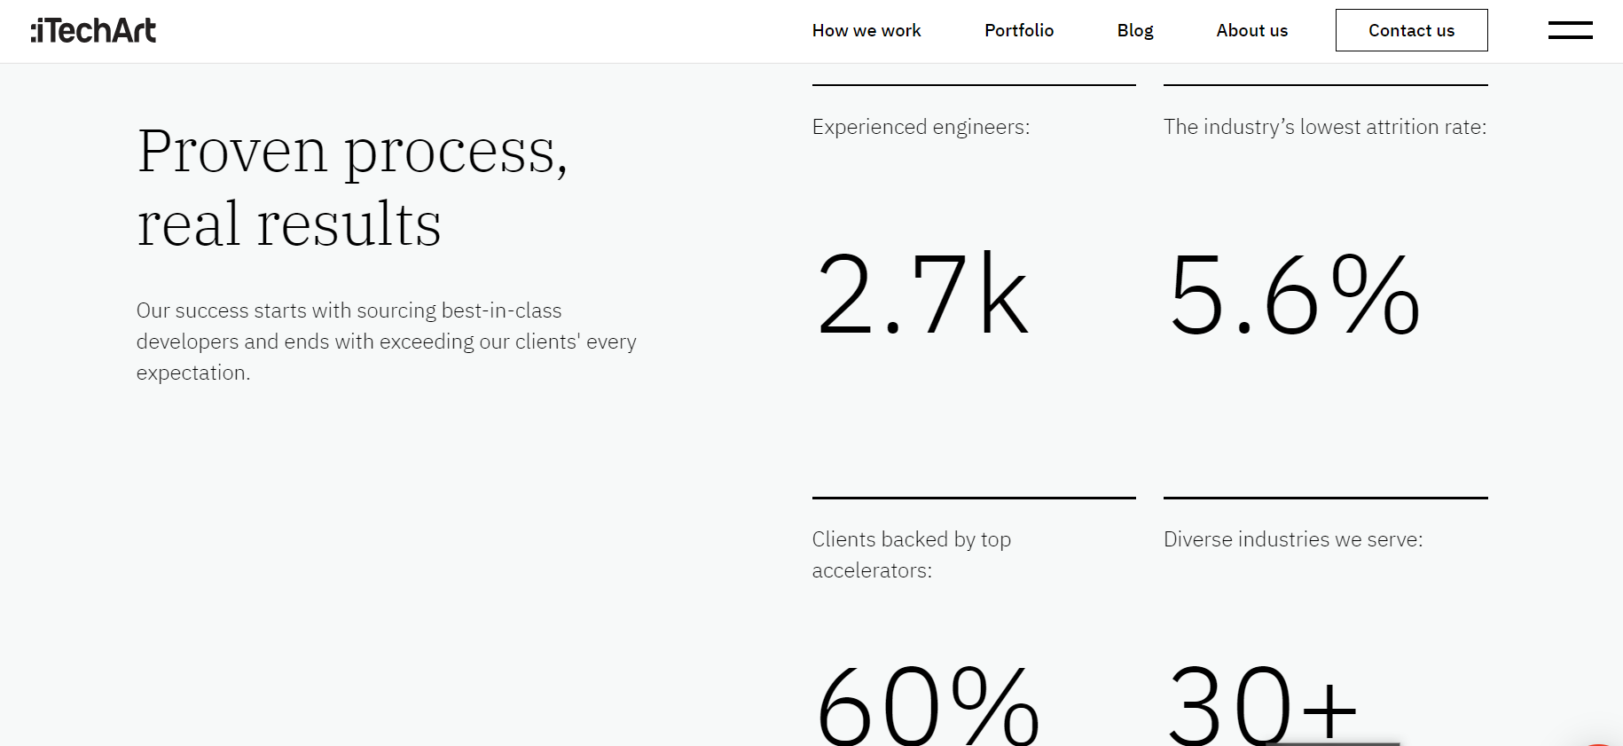Click the divider line above Diverse industries
Viewport: 1623px width, 746px height.
point(1325,498)
